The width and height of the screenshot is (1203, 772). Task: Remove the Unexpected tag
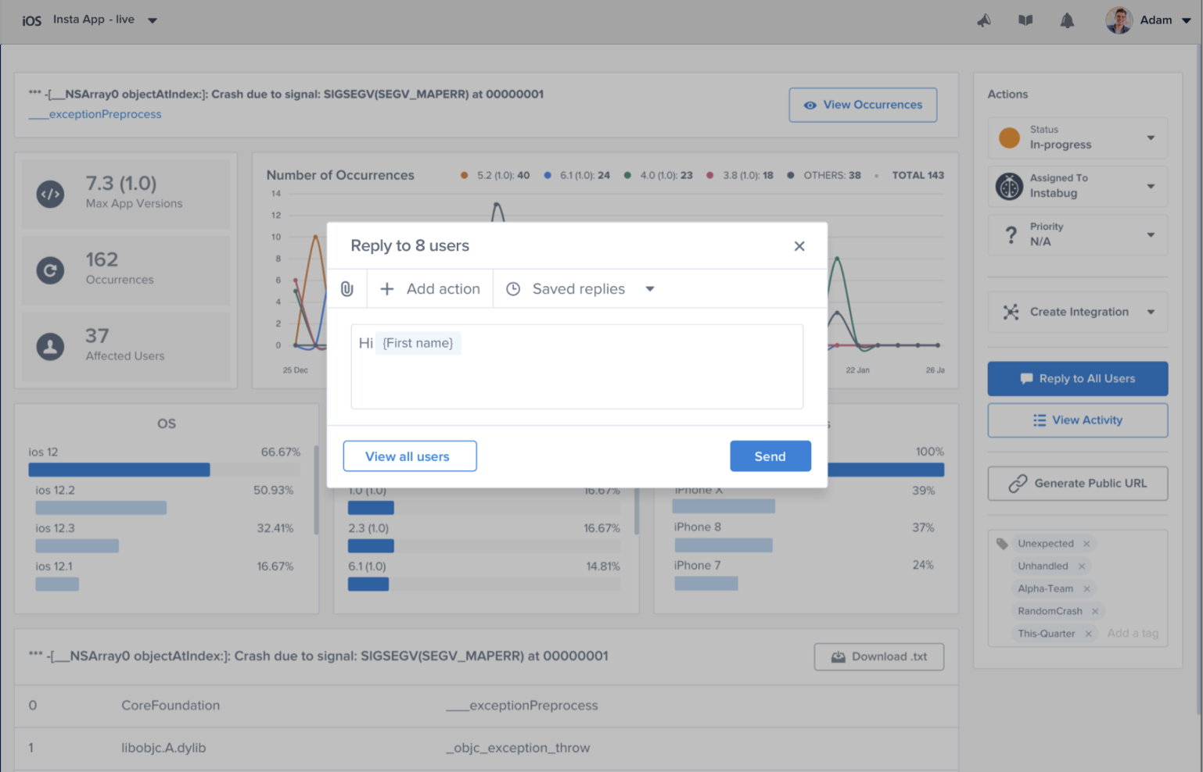pos(1086,544)
